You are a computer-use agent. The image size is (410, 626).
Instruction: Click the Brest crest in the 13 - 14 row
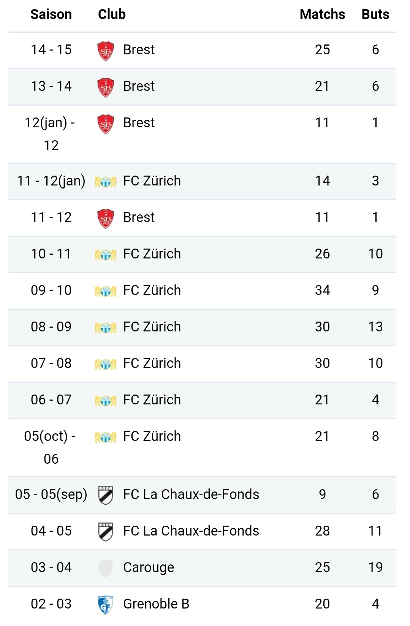click(106, 87)
